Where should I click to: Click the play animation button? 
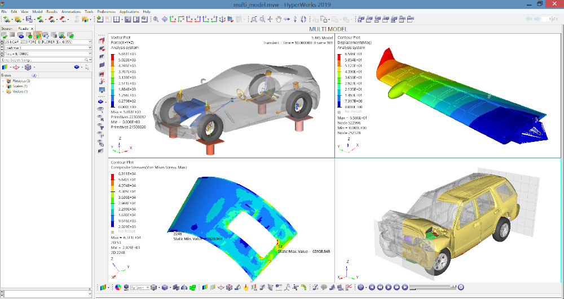tap(388, 287)
